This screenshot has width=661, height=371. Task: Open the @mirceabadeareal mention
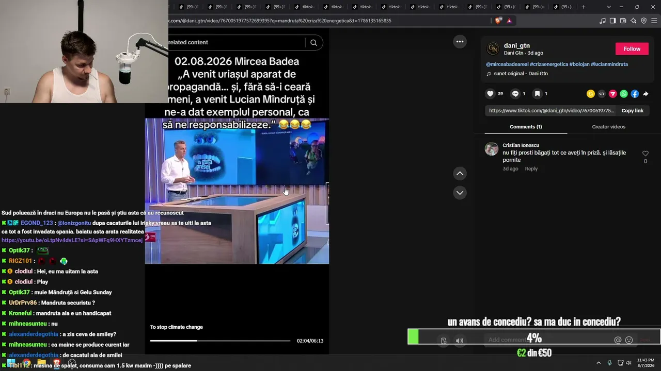[x=507, y=64]
